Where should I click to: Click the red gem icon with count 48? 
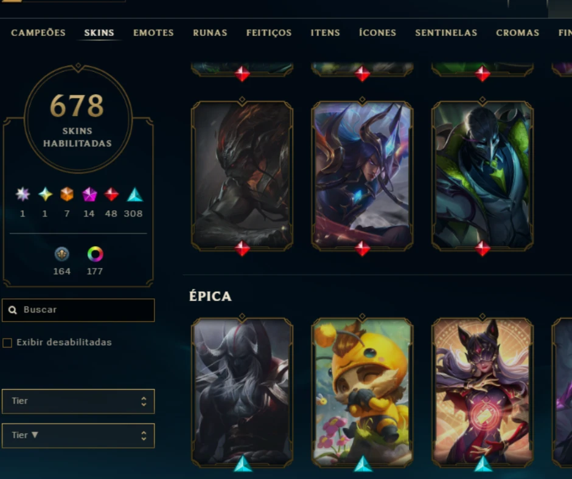click(x=111, y=195)
